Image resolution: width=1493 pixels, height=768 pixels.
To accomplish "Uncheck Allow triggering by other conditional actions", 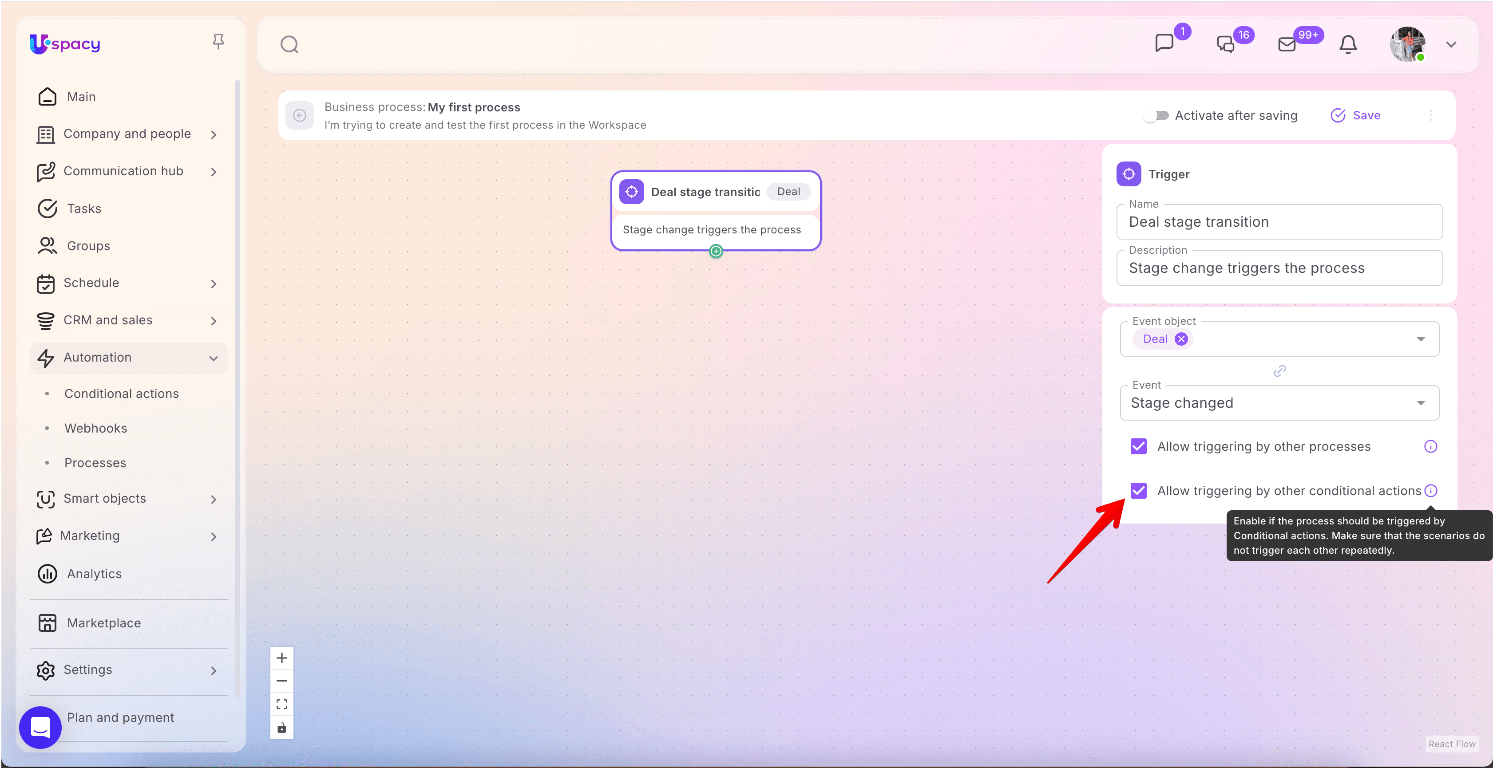I will click(1138, 491).
